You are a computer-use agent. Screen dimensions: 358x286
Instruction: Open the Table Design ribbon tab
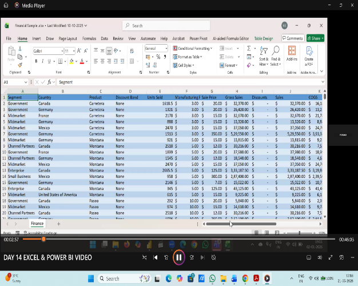click(264, 38)
